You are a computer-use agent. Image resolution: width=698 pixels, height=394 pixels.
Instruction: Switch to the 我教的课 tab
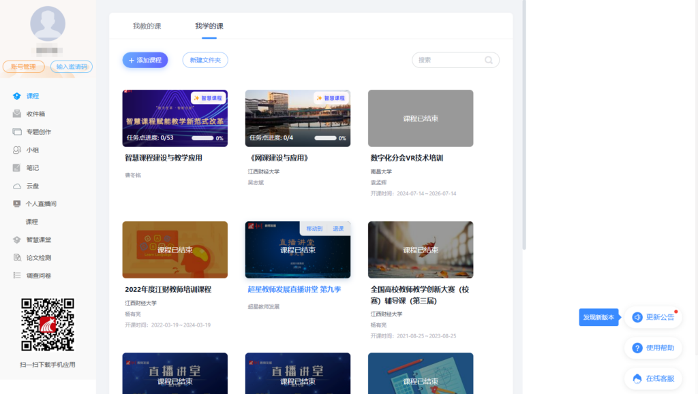click(147, 26)
